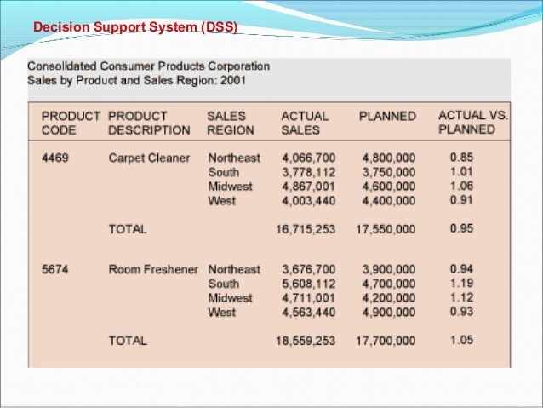Select the PLANNED column header
The width and height of the screenshot is (543, 408).
(387, 116)
